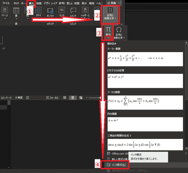Click the zoom slider in status bar

[x=93, y=98]
